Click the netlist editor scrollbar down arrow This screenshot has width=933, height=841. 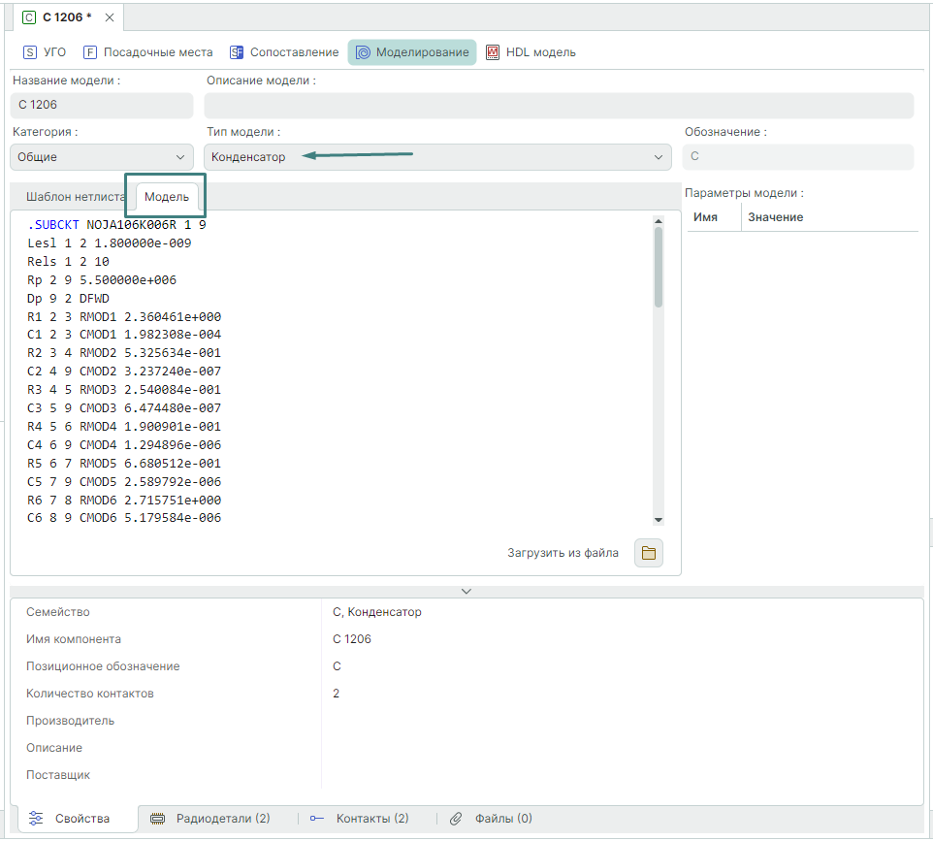click(x=659, y=520)
